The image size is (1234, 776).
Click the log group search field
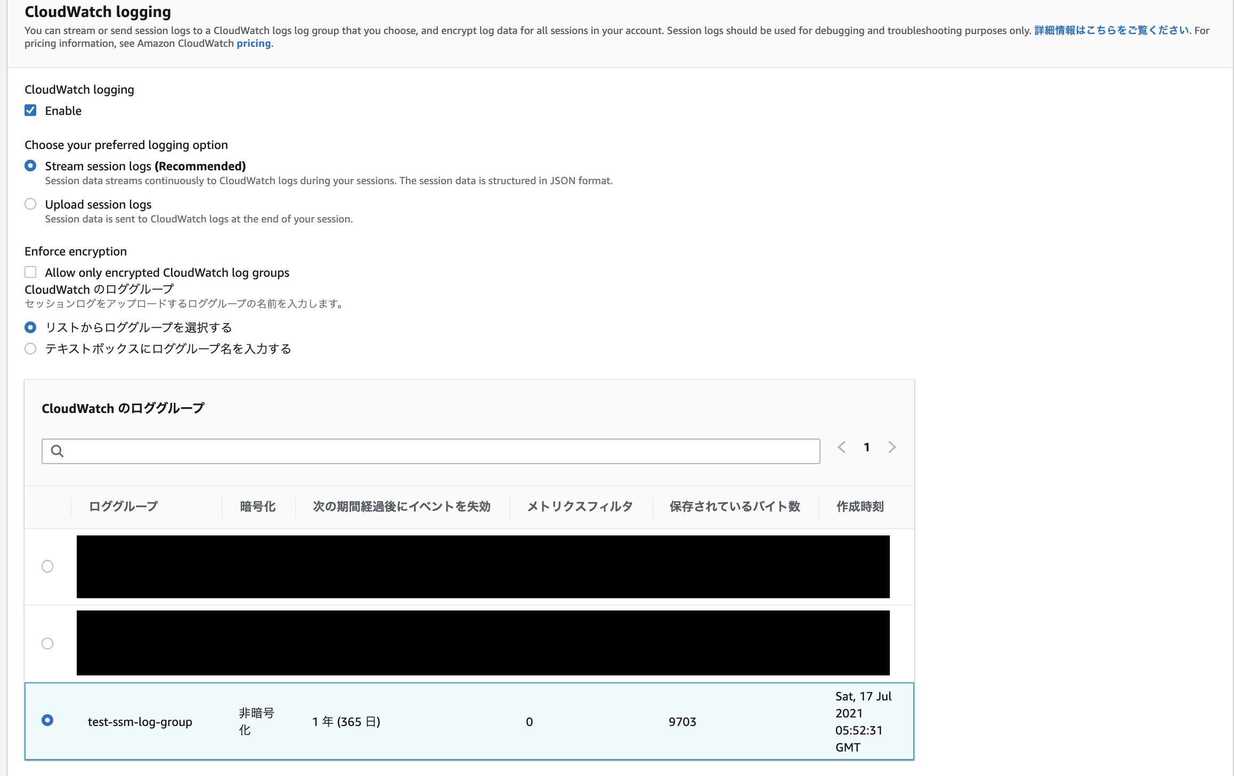tap(431, 451)
